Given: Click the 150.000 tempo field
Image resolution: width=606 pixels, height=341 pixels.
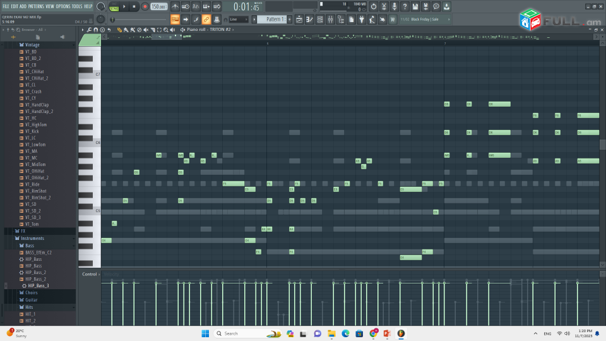Looking at the screenshot, I should 159,6.
